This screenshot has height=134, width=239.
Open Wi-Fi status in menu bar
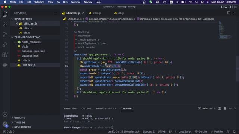click(190, 2)
